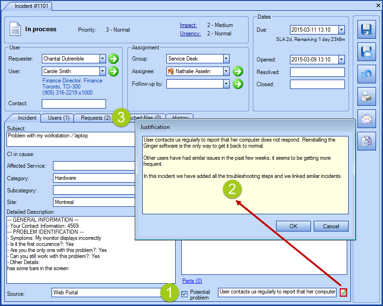Switch to the Users (1) tab
This screenshot has width=383, height=306.
[x=58, y=118]
